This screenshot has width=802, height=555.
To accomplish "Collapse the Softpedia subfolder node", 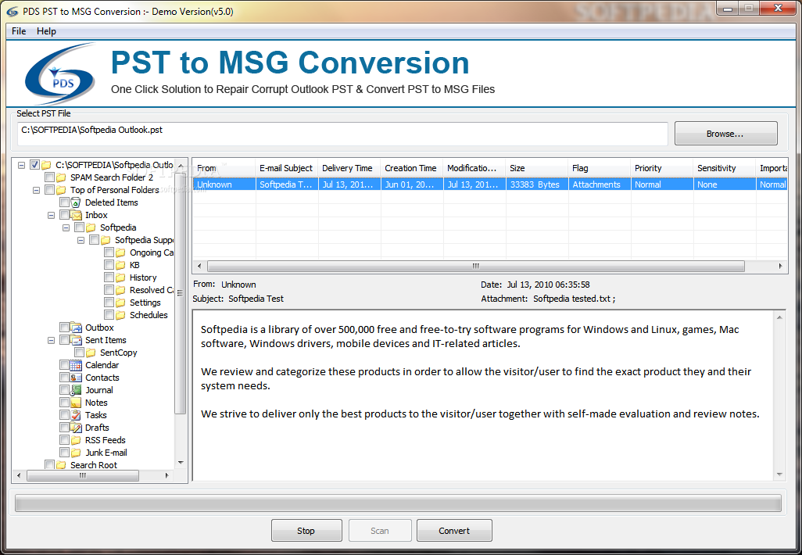I will point(66,227).
